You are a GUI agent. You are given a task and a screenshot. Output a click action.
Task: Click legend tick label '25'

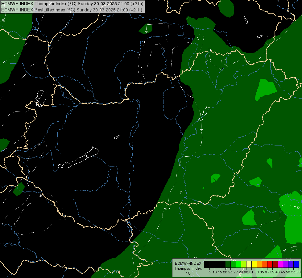(230, 272)
